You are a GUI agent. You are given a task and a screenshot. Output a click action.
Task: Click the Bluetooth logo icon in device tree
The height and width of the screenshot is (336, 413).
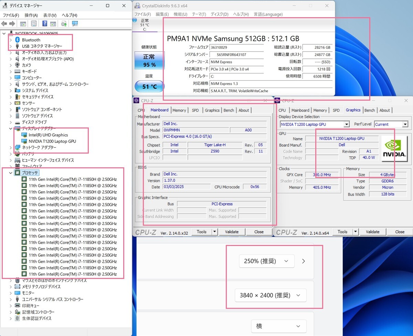click(18, 40)
